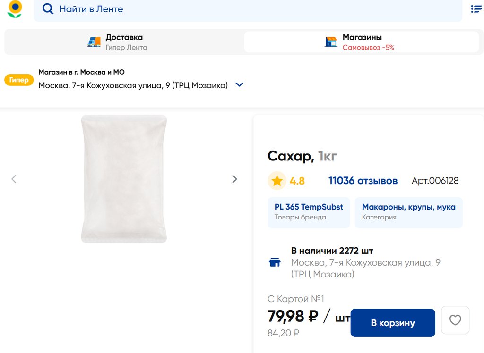Click the yellow rating star icon
Image resolution: width=484 pixels, height=353 pixels.
click(277, 181)
